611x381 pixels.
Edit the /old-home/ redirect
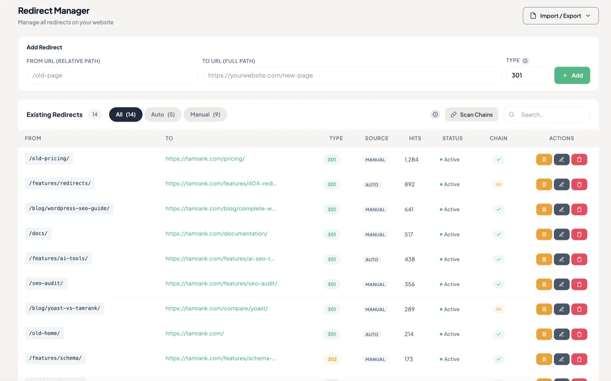561,334
